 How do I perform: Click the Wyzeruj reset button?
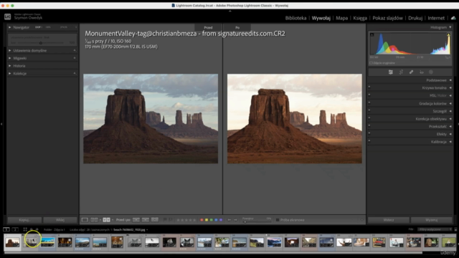(431, 220)
